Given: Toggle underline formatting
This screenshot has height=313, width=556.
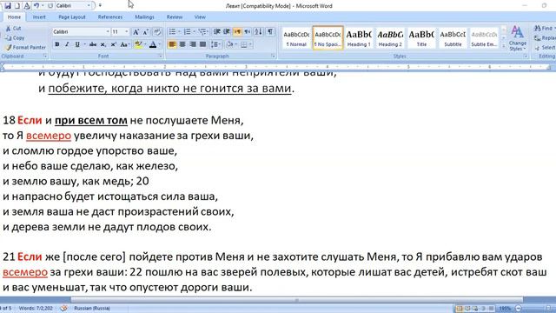Looking at the screenshot, I should click(77, 44).
